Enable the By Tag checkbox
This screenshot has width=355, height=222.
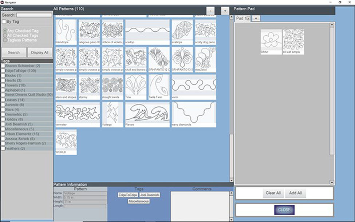click(x=4, y=22)
